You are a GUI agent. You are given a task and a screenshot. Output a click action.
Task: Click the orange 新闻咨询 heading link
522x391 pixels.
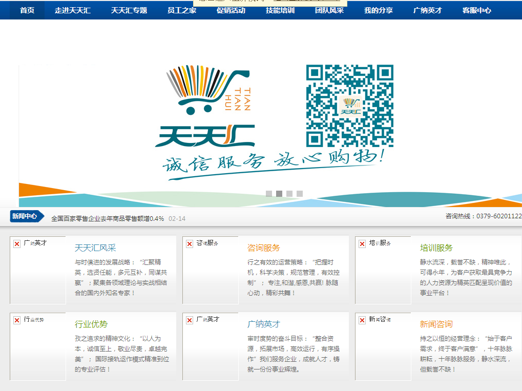(x=436, y=324)
